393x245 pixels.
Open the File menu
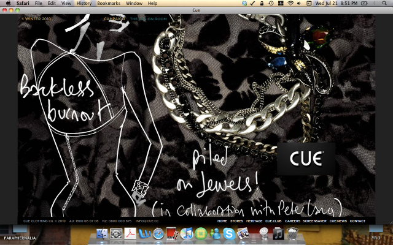click(38, 3)
